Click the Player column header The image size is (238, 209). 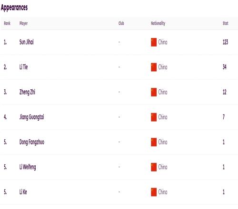[23, 23]
